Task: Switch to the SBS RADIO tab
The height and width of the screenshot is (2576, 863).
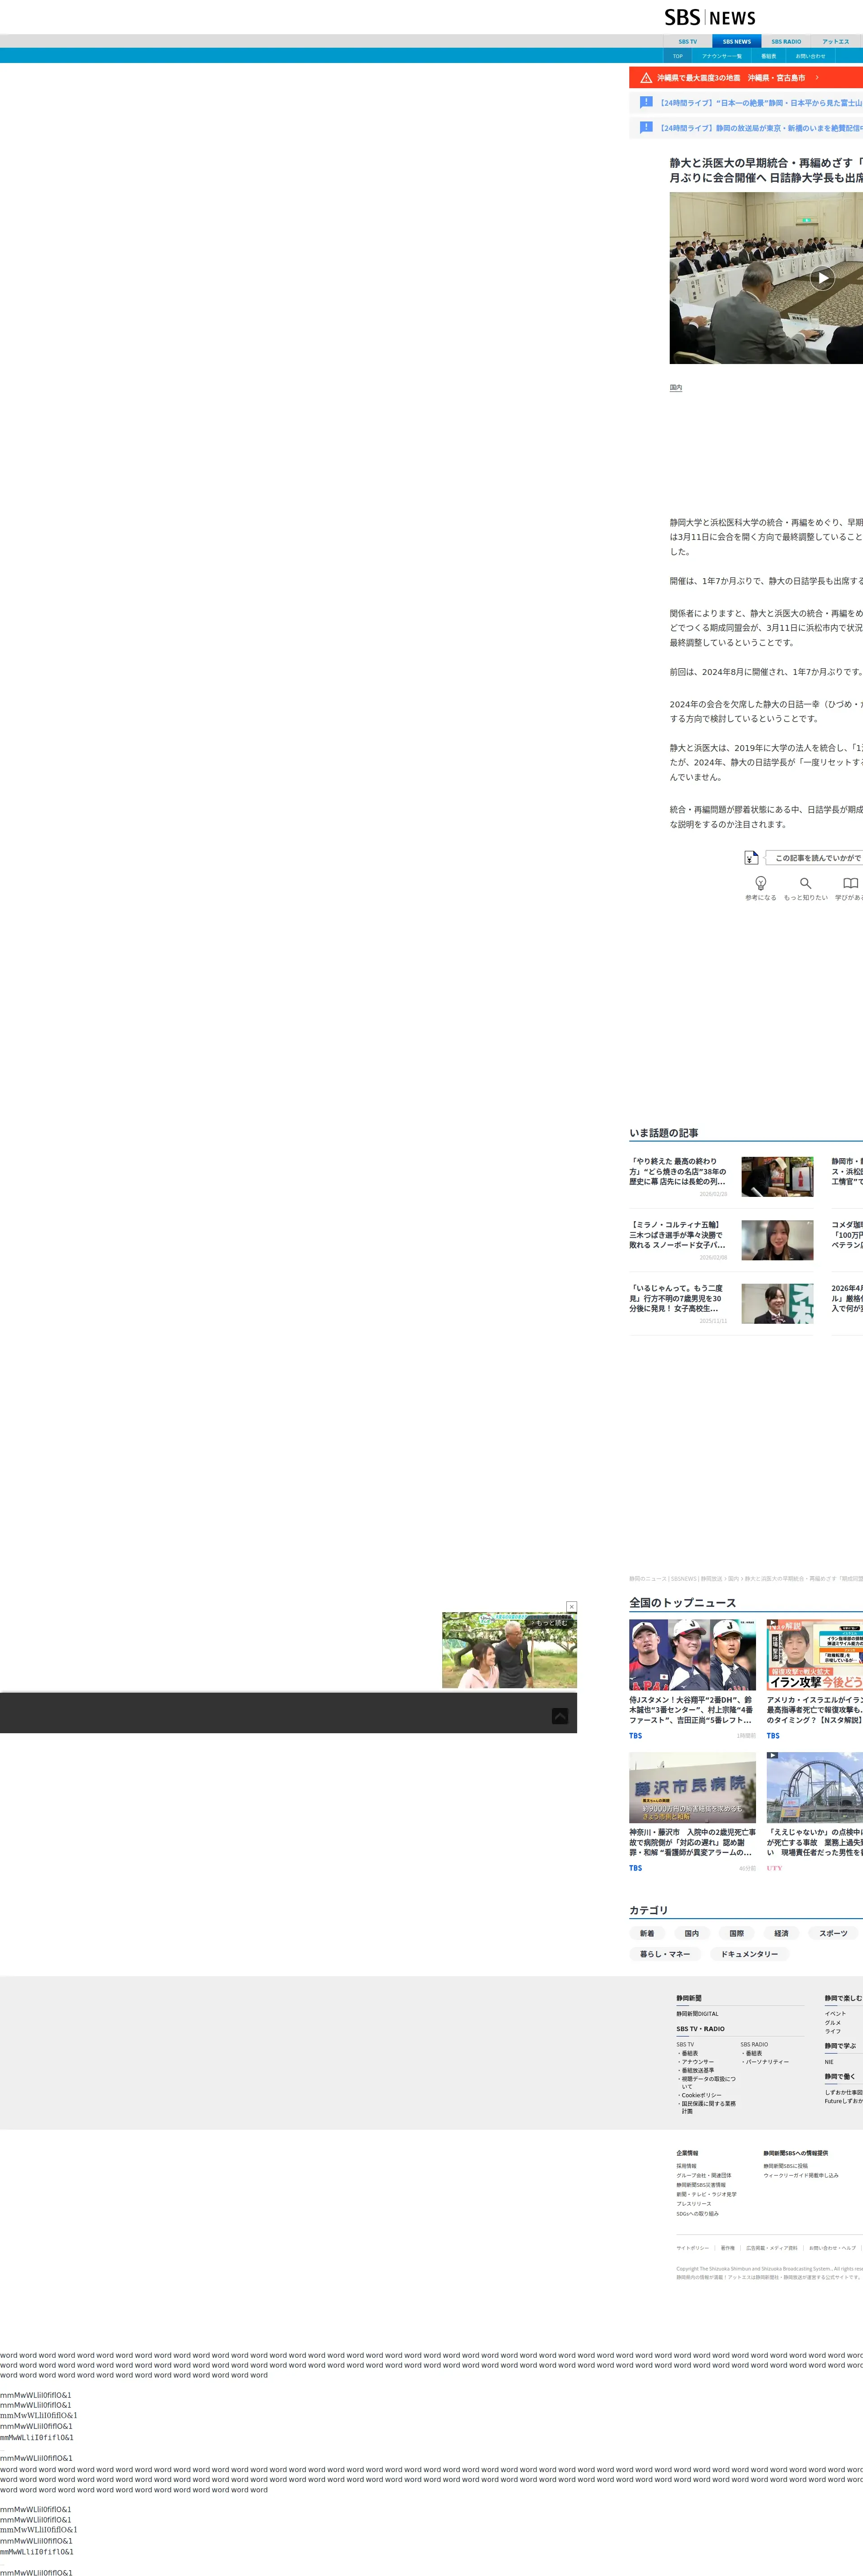Action: tap(786, 42)
